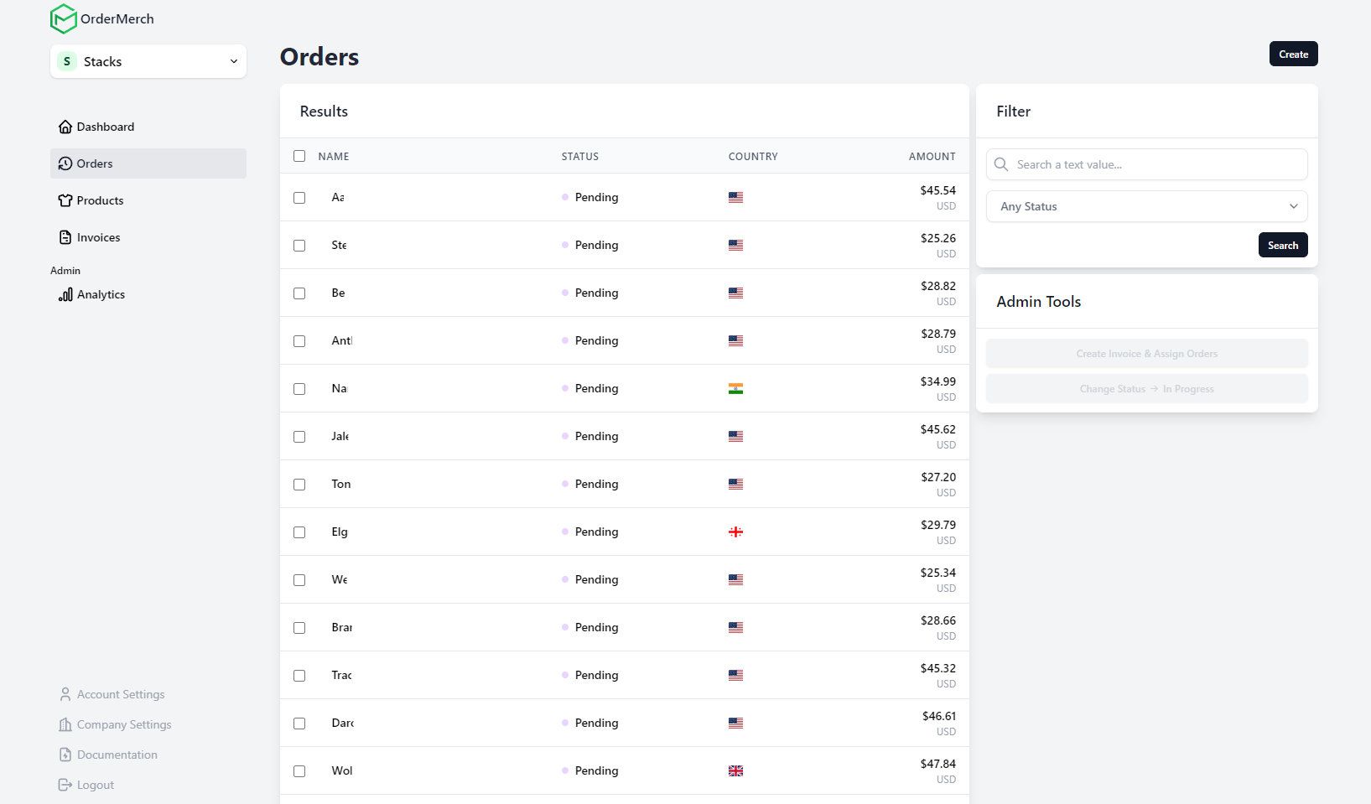Image resolution: width=1371 pixels, height=804 pixels.
Task: Toggle the select-all checkbox in header
Action: 299,156
